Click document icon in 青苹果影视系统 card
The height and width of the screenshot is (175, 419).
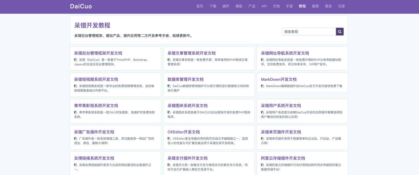tap(76, 112)
